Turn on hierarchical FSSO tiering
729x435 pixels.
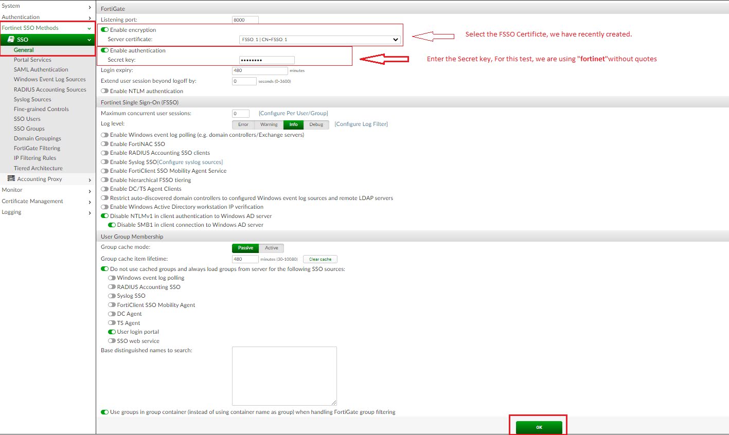(x=105, y=180)
